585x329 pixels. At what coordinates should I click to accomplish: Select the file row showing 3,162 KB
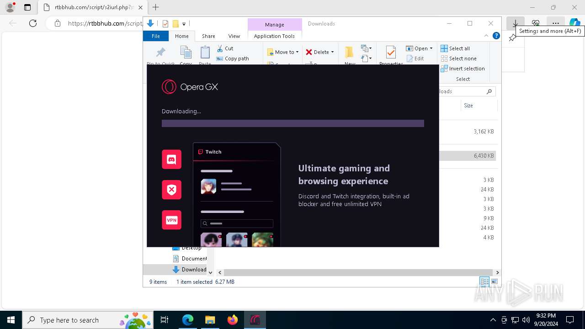click(467, 132)
